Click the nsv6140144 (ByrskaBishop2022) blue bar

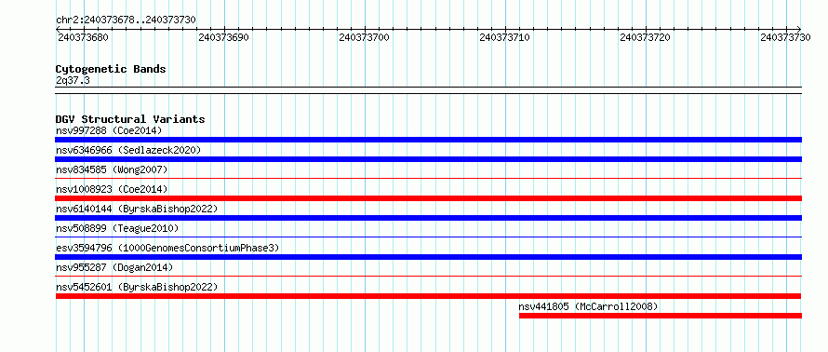click(x=428, y=218)
